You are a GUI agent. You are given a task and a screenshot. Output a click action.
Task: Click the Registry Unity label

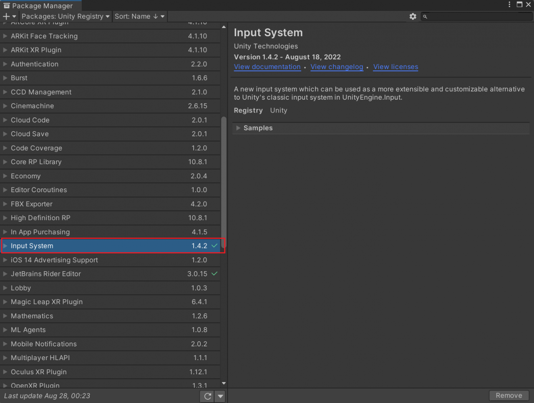260,110
